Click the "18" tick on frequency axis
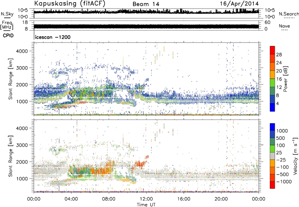The height and width of the screenshot is (207, 299). pyautogui.click(x=25, y=22)
